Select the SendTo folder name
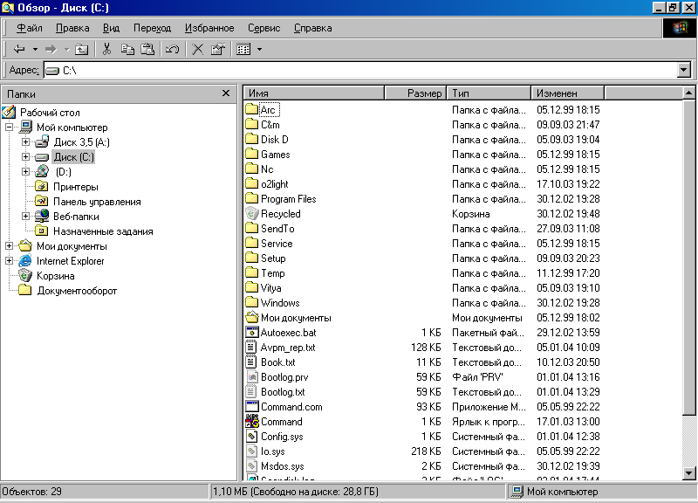The image size is (698, 503). click(x=277, y=229)
